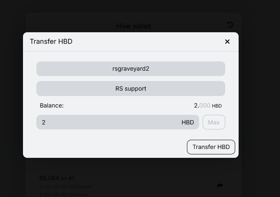This screenshot has width=280, height=197.
Task: Click the 2.000 HBD balance value
Action: click(x=208, y=106)
